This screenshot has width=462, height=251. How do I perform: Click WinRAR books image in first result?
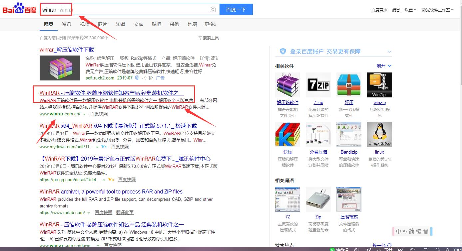click(60, 68)
